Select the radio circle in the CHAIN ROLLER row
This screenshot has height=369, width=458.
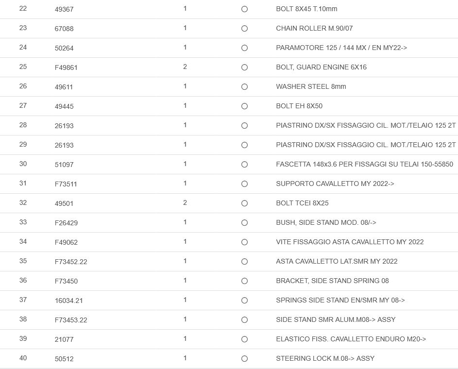[x=244, y=29]
